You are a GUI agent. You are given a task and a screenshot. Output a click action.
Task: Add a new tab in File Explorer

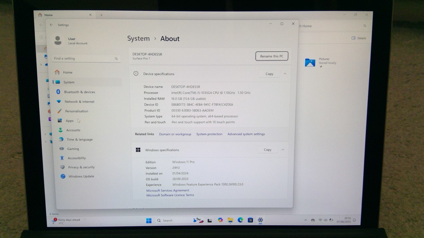pos(101,15)
